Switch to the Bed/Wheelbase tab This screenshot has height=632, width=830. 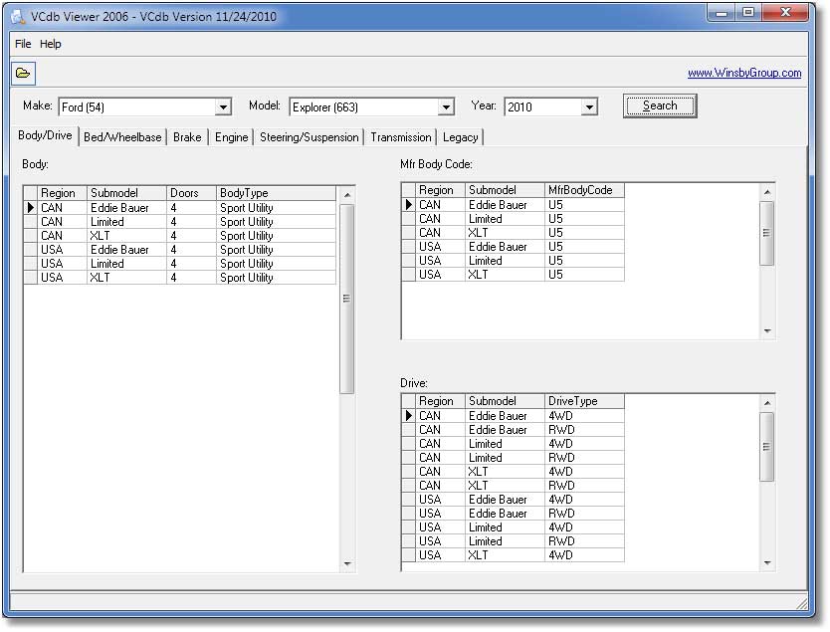click(122, 137)
